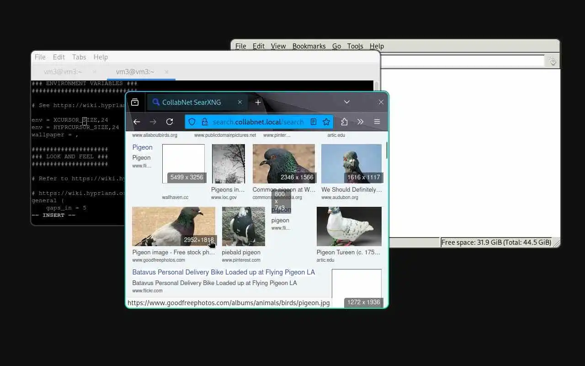Go back in Firefox
Viewport: 585px width, 366px height.
pos(136,122)
